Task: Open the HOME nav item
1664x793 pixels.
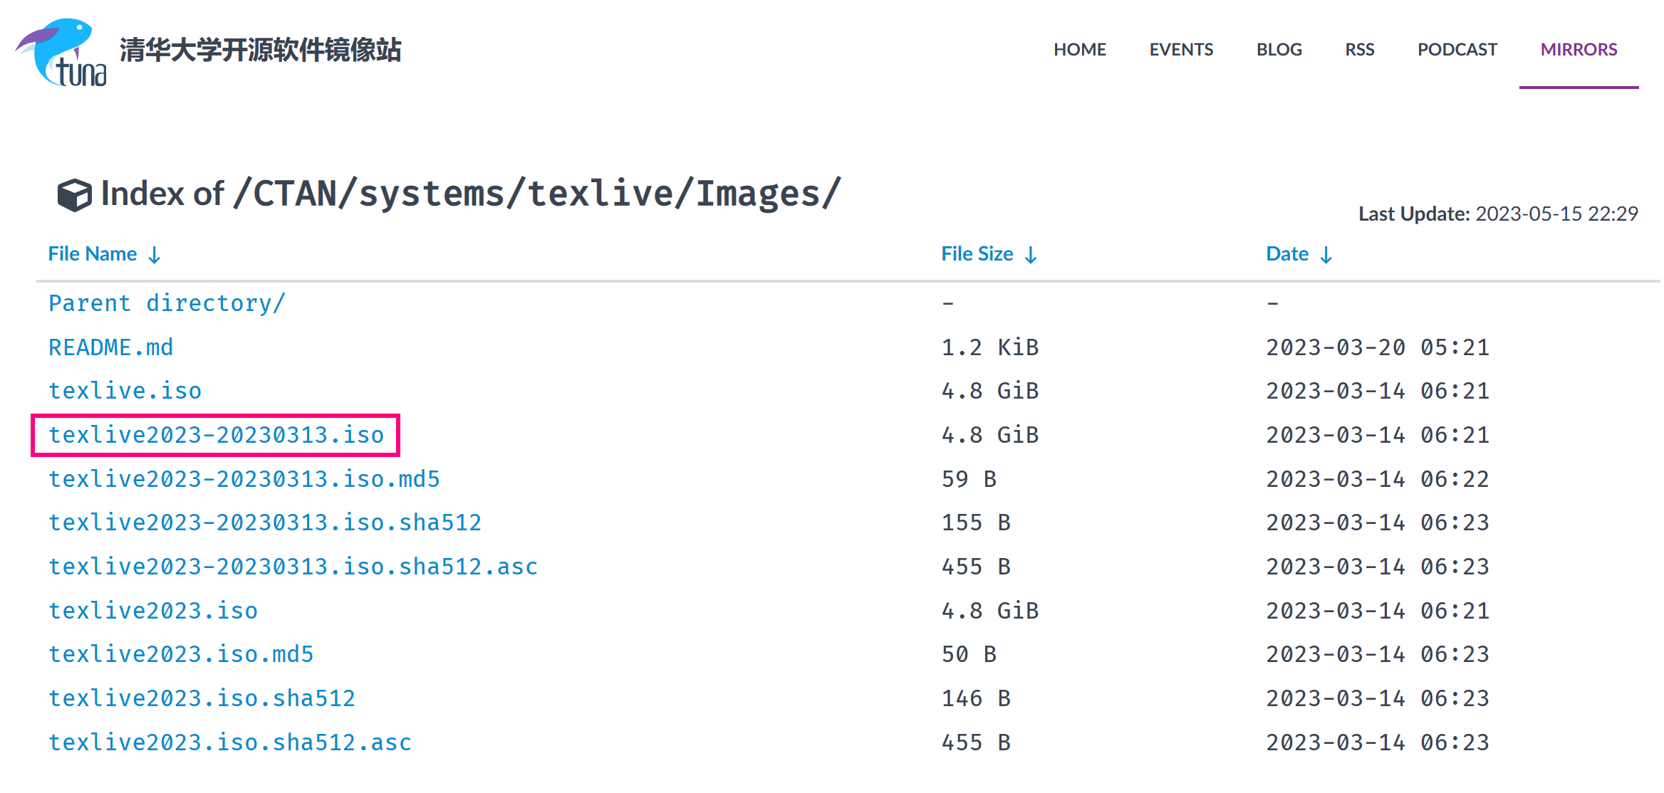Action: tap(1080, 50)
